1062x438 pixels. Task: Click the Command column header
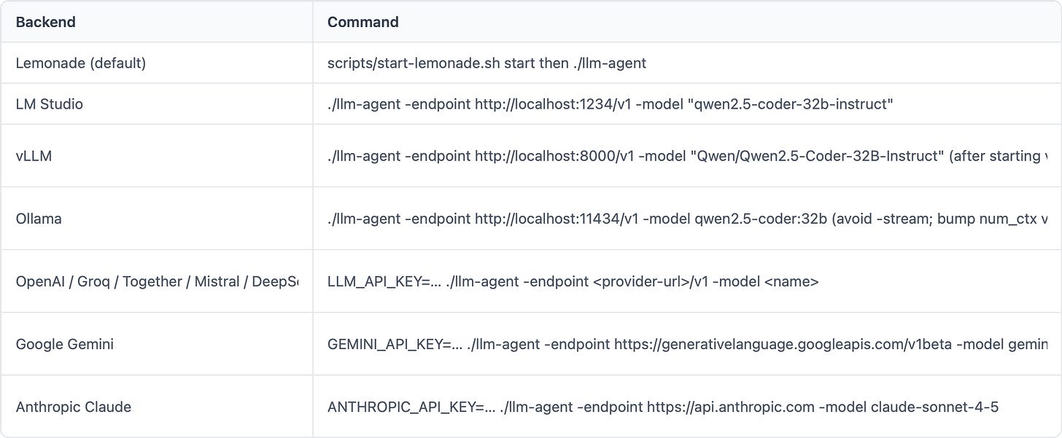pos(363,22)
